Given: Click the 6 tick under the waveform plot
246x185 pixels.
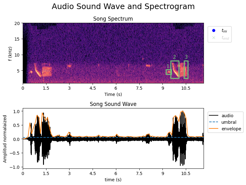Looking at the screenshot, I should point(116,173).
